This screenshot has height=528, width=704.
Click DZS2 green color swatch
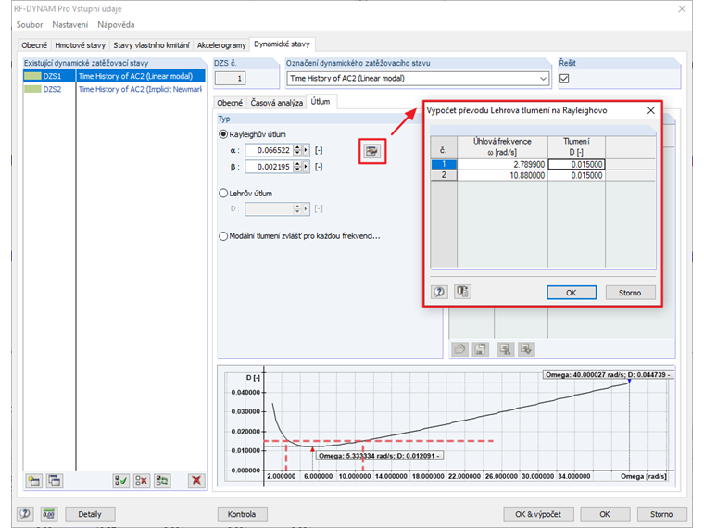(x=32, y=89)
